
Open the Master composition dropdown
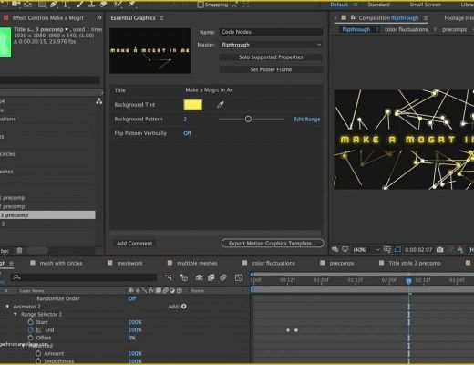point(271,45)
